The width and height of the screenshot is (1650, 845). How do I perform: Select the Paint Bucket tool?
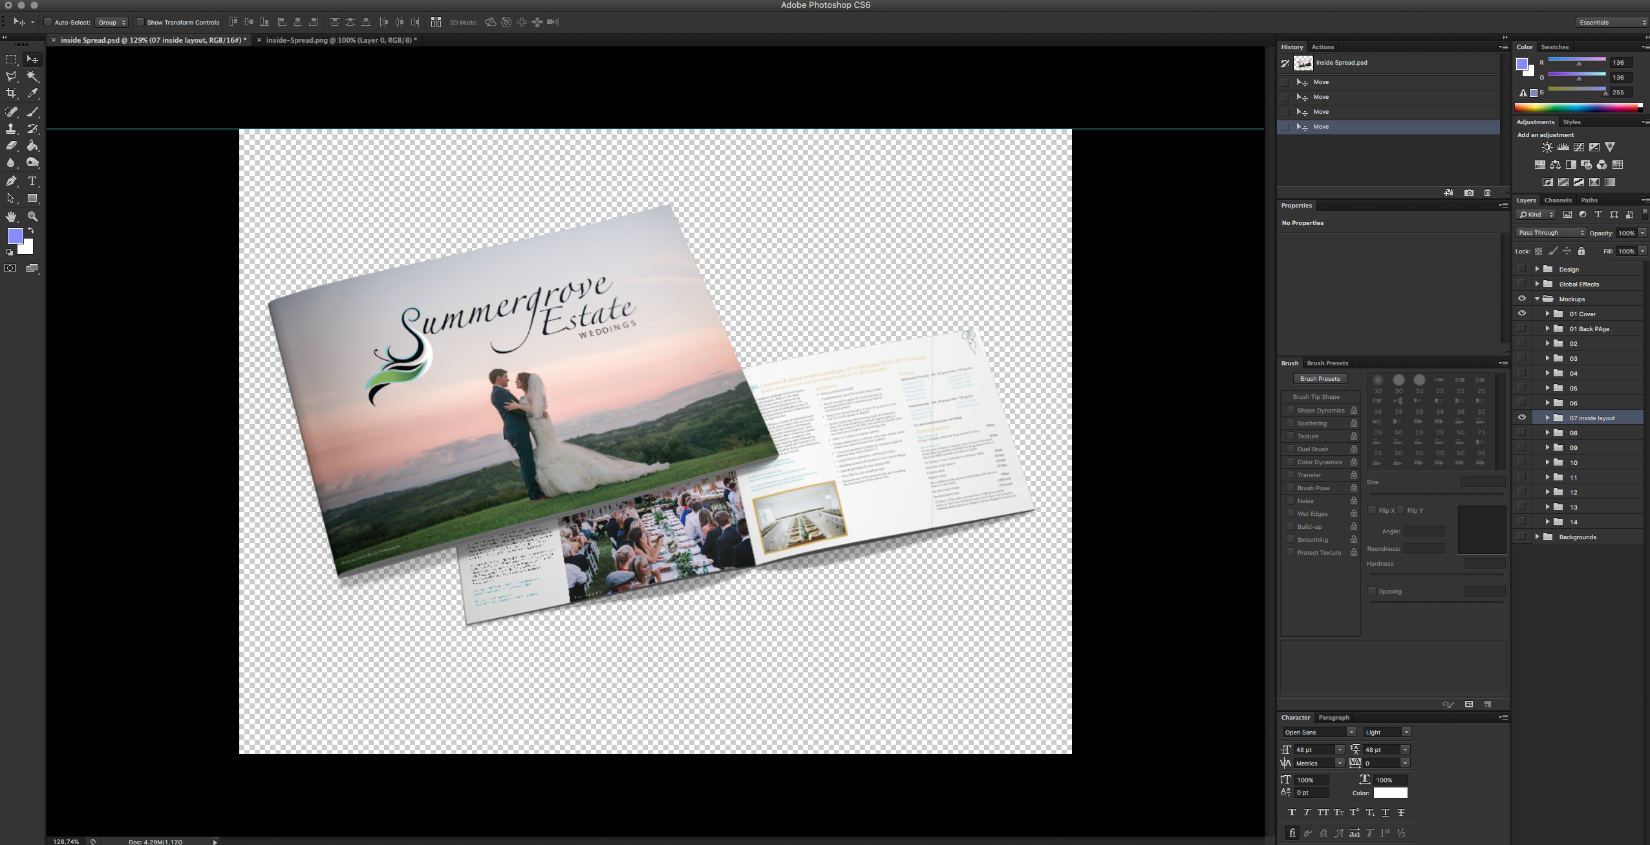32,145
